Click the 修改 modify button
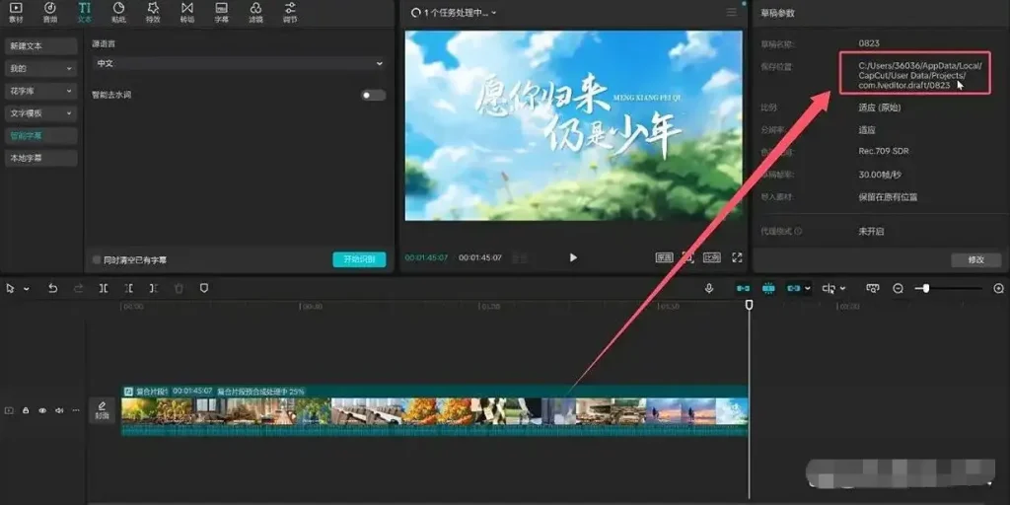The width and height of the screenshot is (1010, 505). click(975, 260)
